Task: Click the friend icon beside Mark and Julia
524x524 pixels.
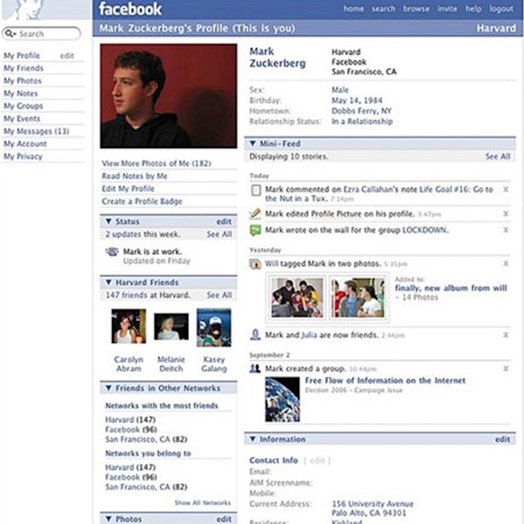Action: point(255,335)
